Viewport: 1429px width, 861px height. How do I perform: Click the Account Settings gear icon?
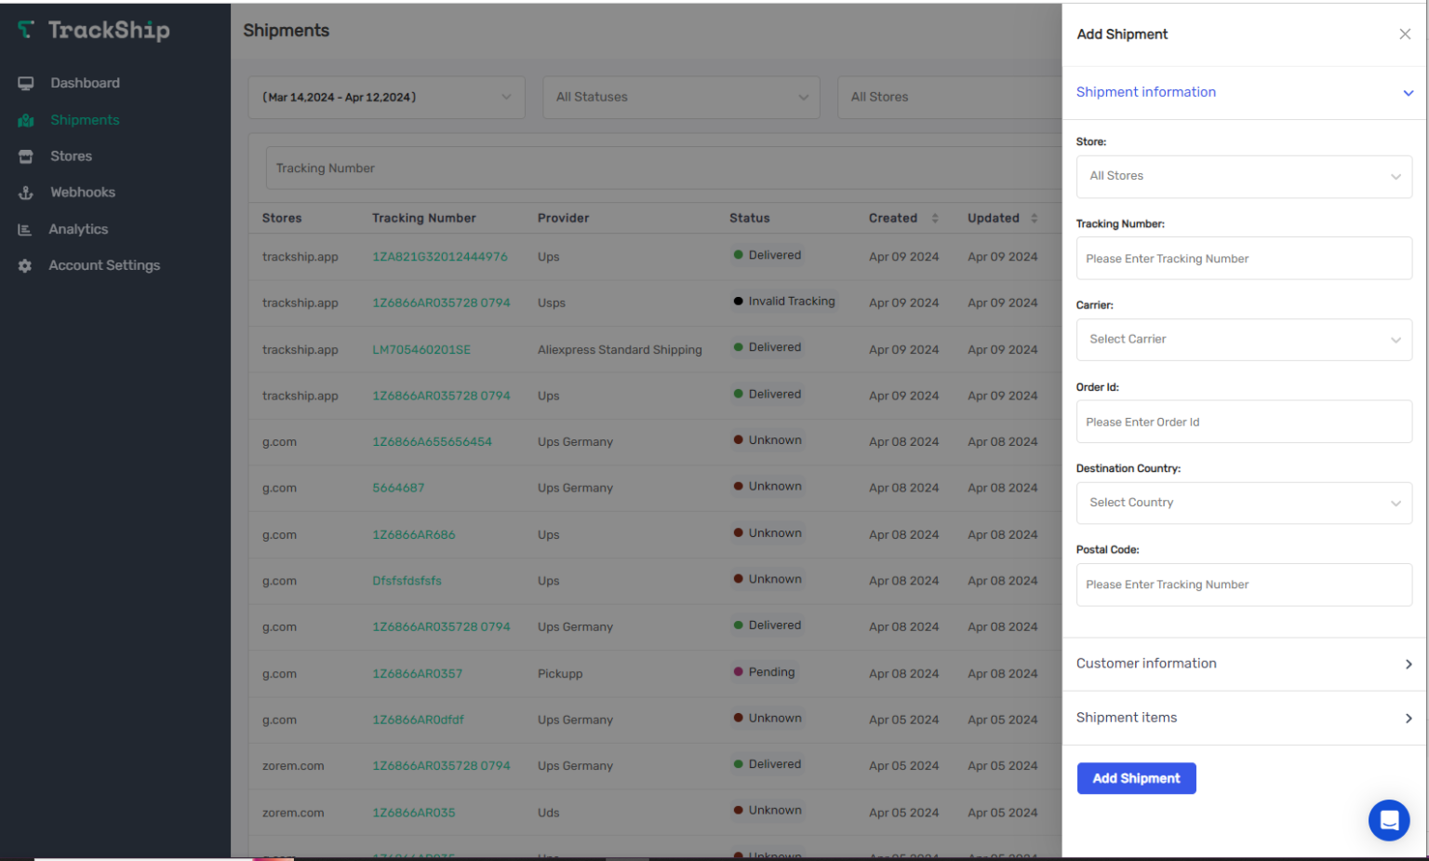[25, 264]
